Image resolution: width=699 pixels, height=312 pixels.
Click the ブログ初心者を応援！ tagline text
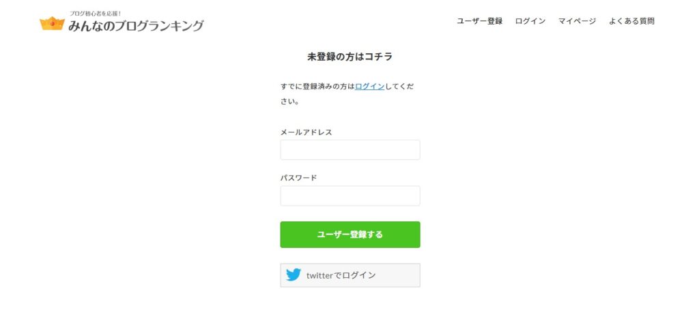pos(96,13)
